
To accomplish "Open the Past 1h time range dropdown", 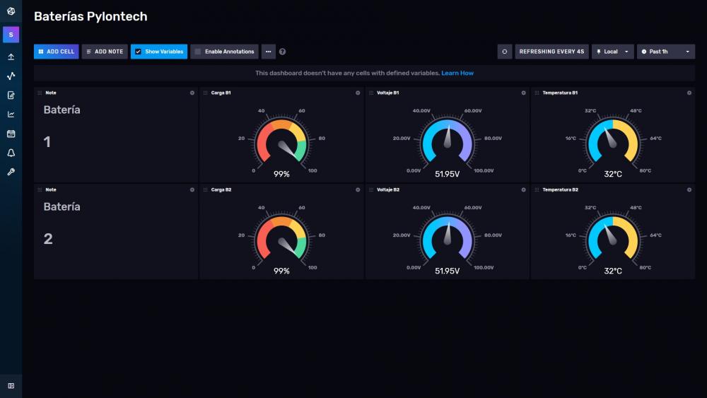I will point(665,52).
